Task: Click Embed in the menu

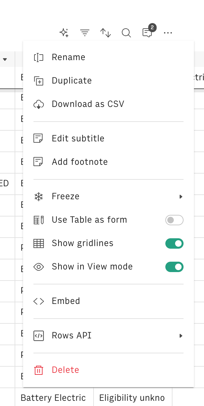Action: (x=66, y=301)
